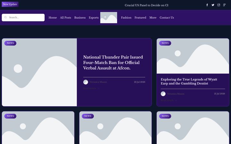Click the New Update badge
The width and height of the screenshot is (231, 144).
coord(10,4)
